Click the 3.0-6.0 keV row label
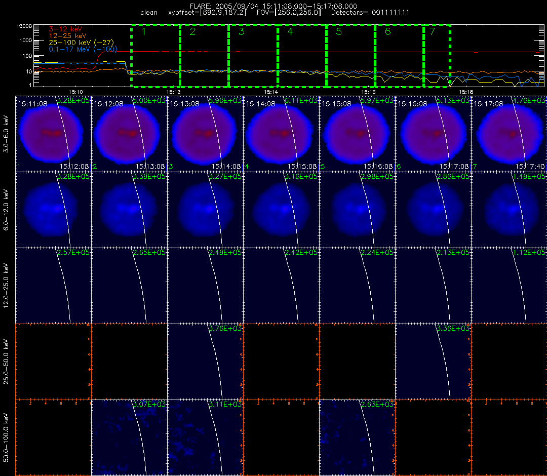547x476 pixels. pyautogui.click(x=6, y=134)
